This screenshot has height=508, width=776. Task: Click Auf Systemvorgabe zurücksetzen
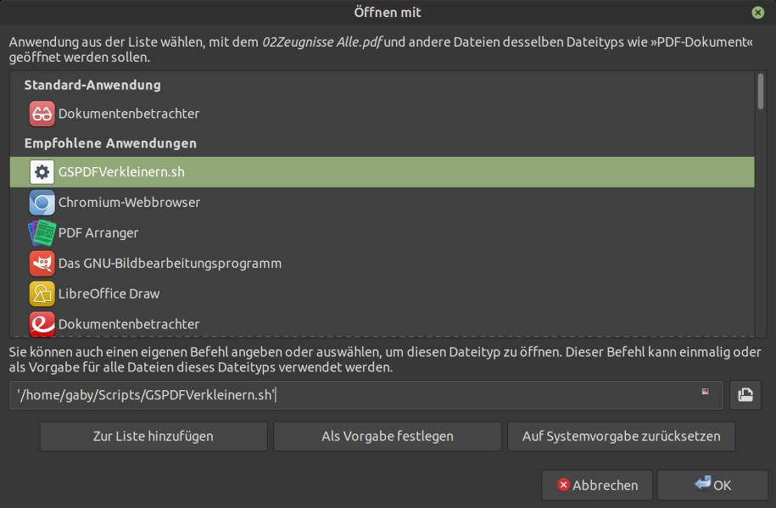coord(622,435)
